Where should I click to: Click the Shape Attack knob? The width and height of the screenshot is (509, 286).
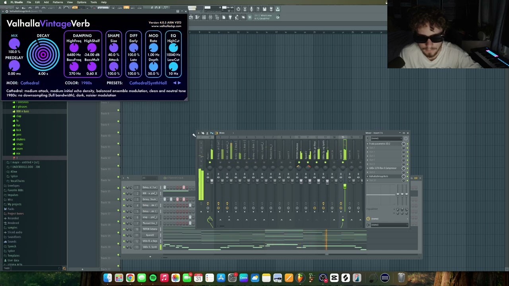coord(113,67)
